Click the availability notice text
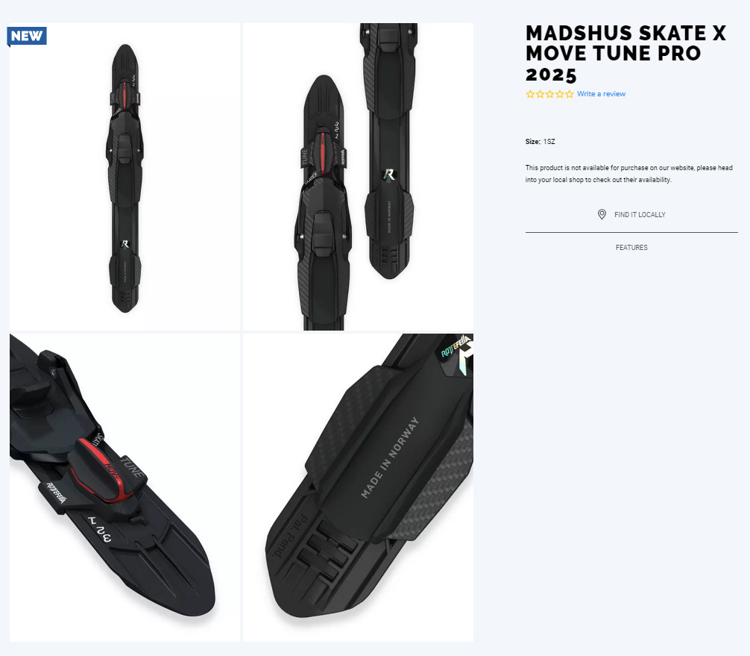750x656 pixels. pyautogui.click(x=629, y=174)
